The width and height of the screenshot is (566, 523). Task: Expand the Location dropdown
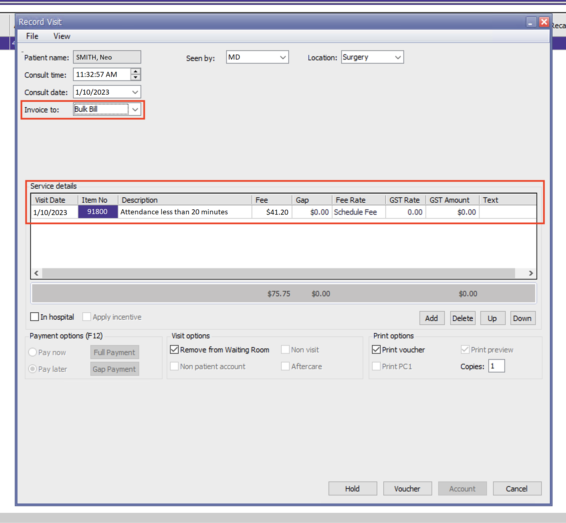[x=398, y=57]
